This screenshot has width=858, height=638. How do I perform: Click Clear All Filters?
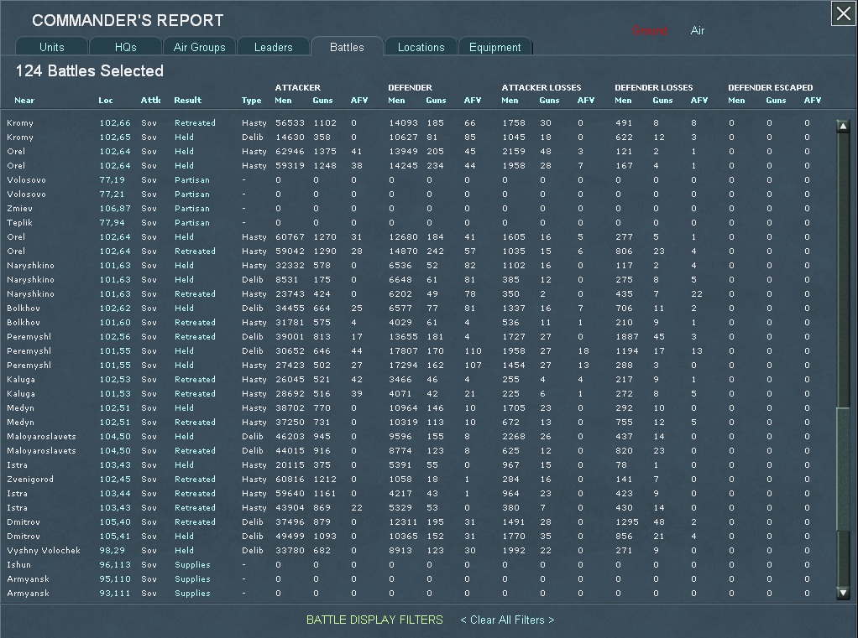tap(507, 620)
